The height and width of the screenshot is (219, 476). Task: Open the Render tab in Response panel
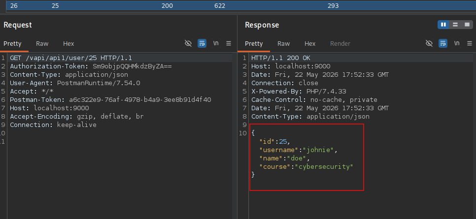tap(340, 44)
